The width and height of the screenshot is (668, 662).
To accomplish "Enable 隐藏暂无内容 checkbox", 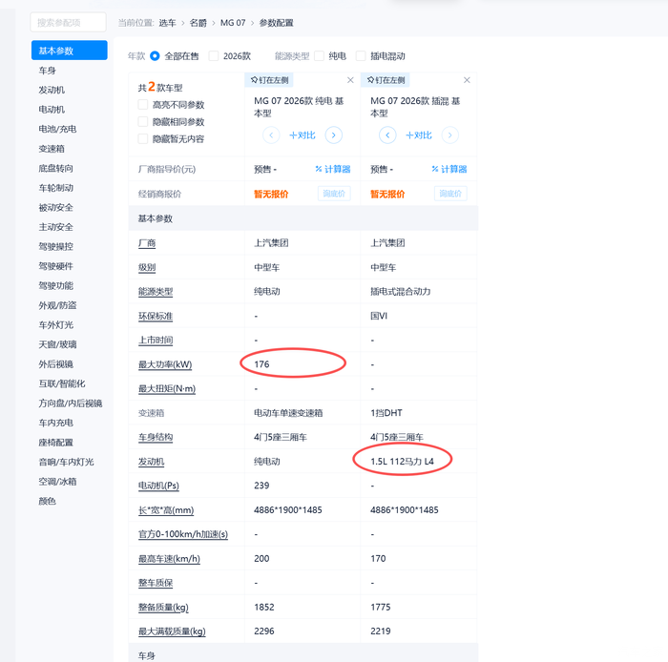I will (143, 138).
